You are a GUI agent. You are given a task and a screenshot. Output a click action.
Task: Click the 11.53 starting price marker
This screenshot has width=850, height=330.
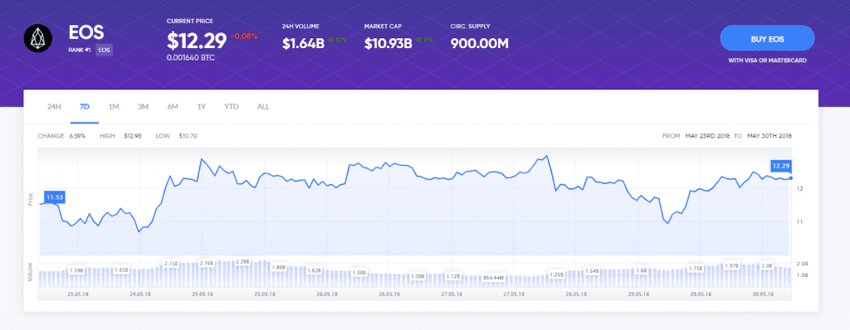pos(54,197)
